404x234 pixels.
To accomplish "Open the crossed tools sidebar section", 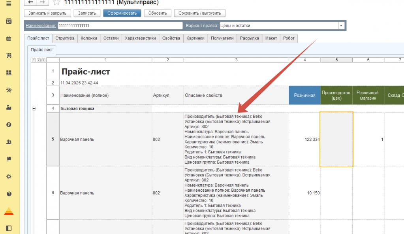I will [9, 90].
